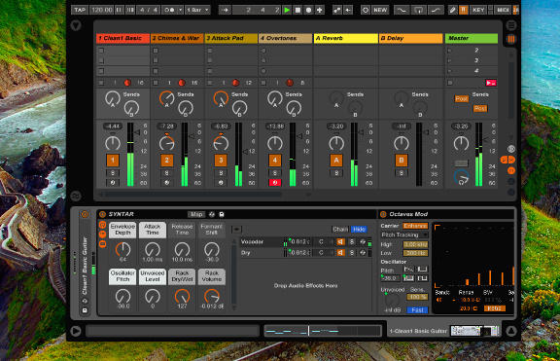Open the 1 Bar quantization dropdown
This screenshot has height=361, width=560.
pos(198,10)
